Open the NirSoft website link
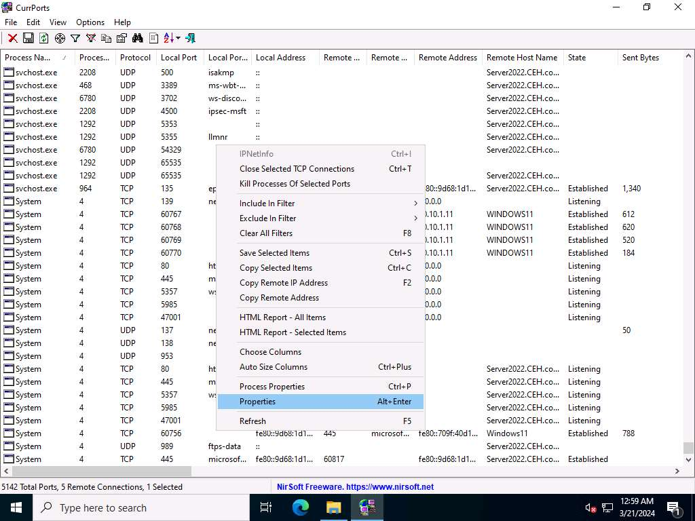 click(x=355, y=487)
